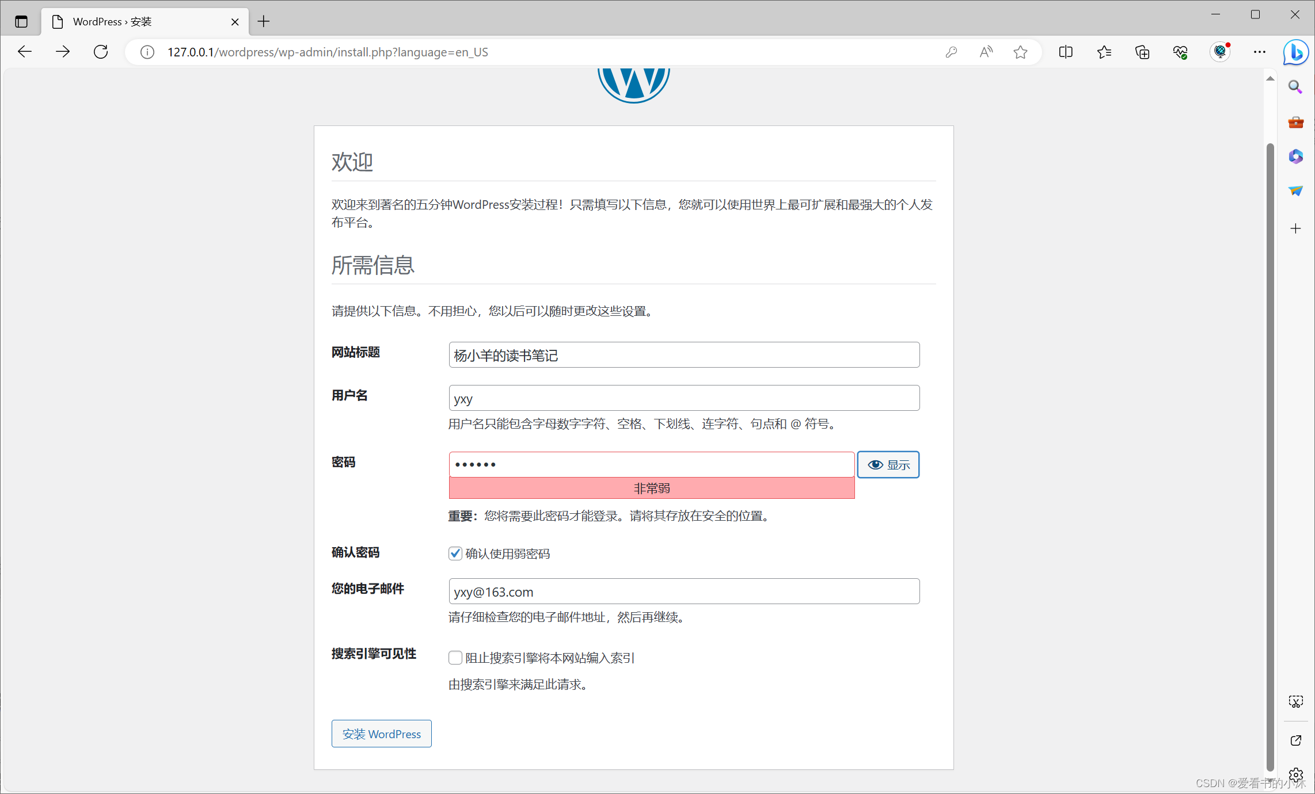1315x794 pixels.
Task: Click the browser Forward arrow
Action: pyautogui.click(x=62, y=52)
